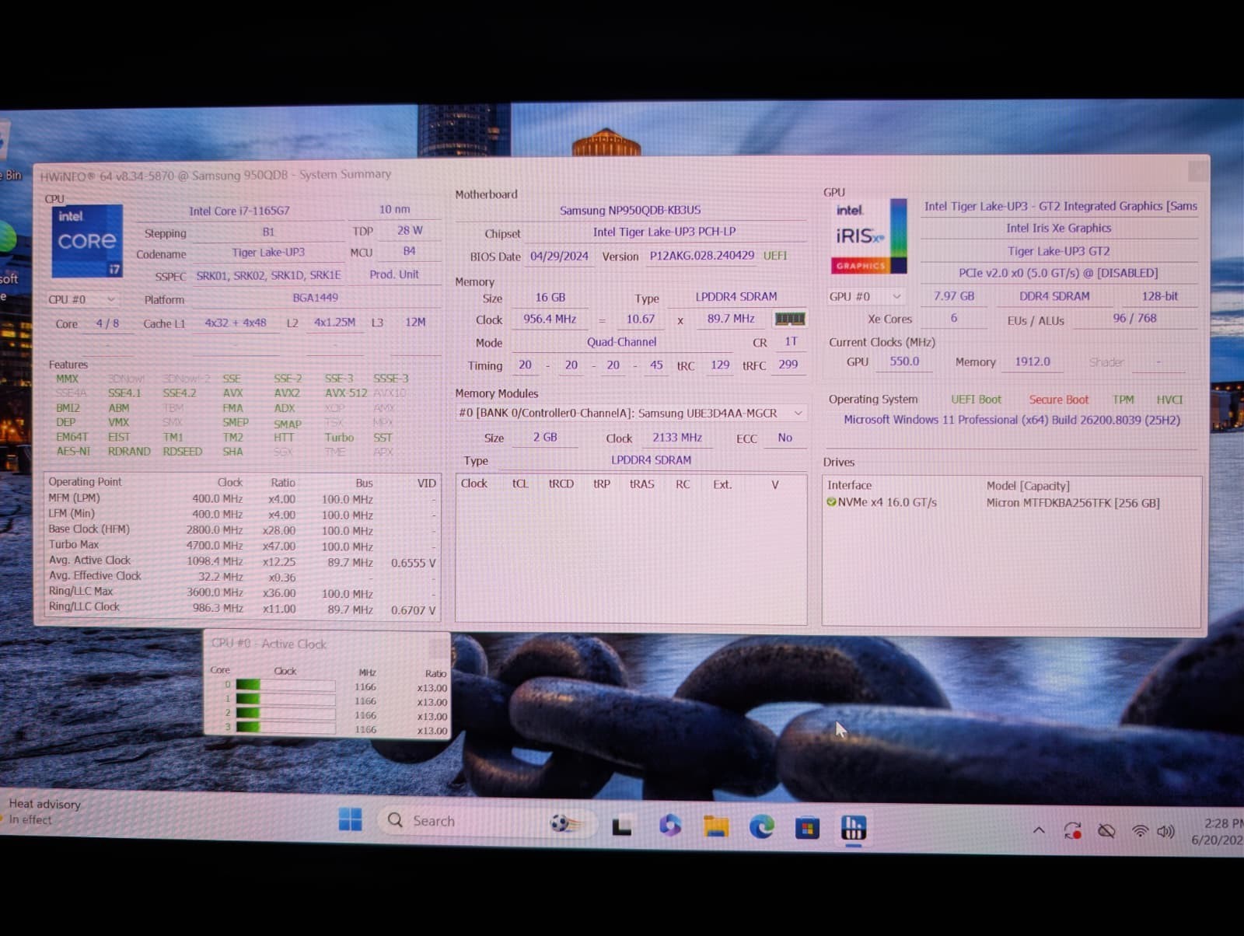This screenshot has width=1244, height=936.
Task: Open the CPU #0 selector dropdown
Action: click(82, 299)
